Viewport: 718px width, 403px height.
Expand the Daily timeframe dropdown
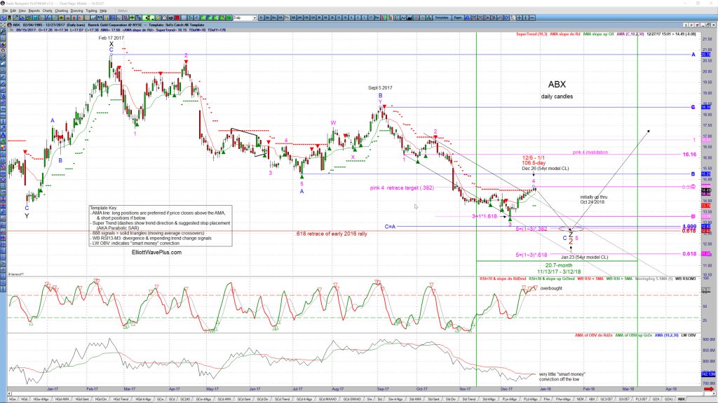[x=245, y=17]
